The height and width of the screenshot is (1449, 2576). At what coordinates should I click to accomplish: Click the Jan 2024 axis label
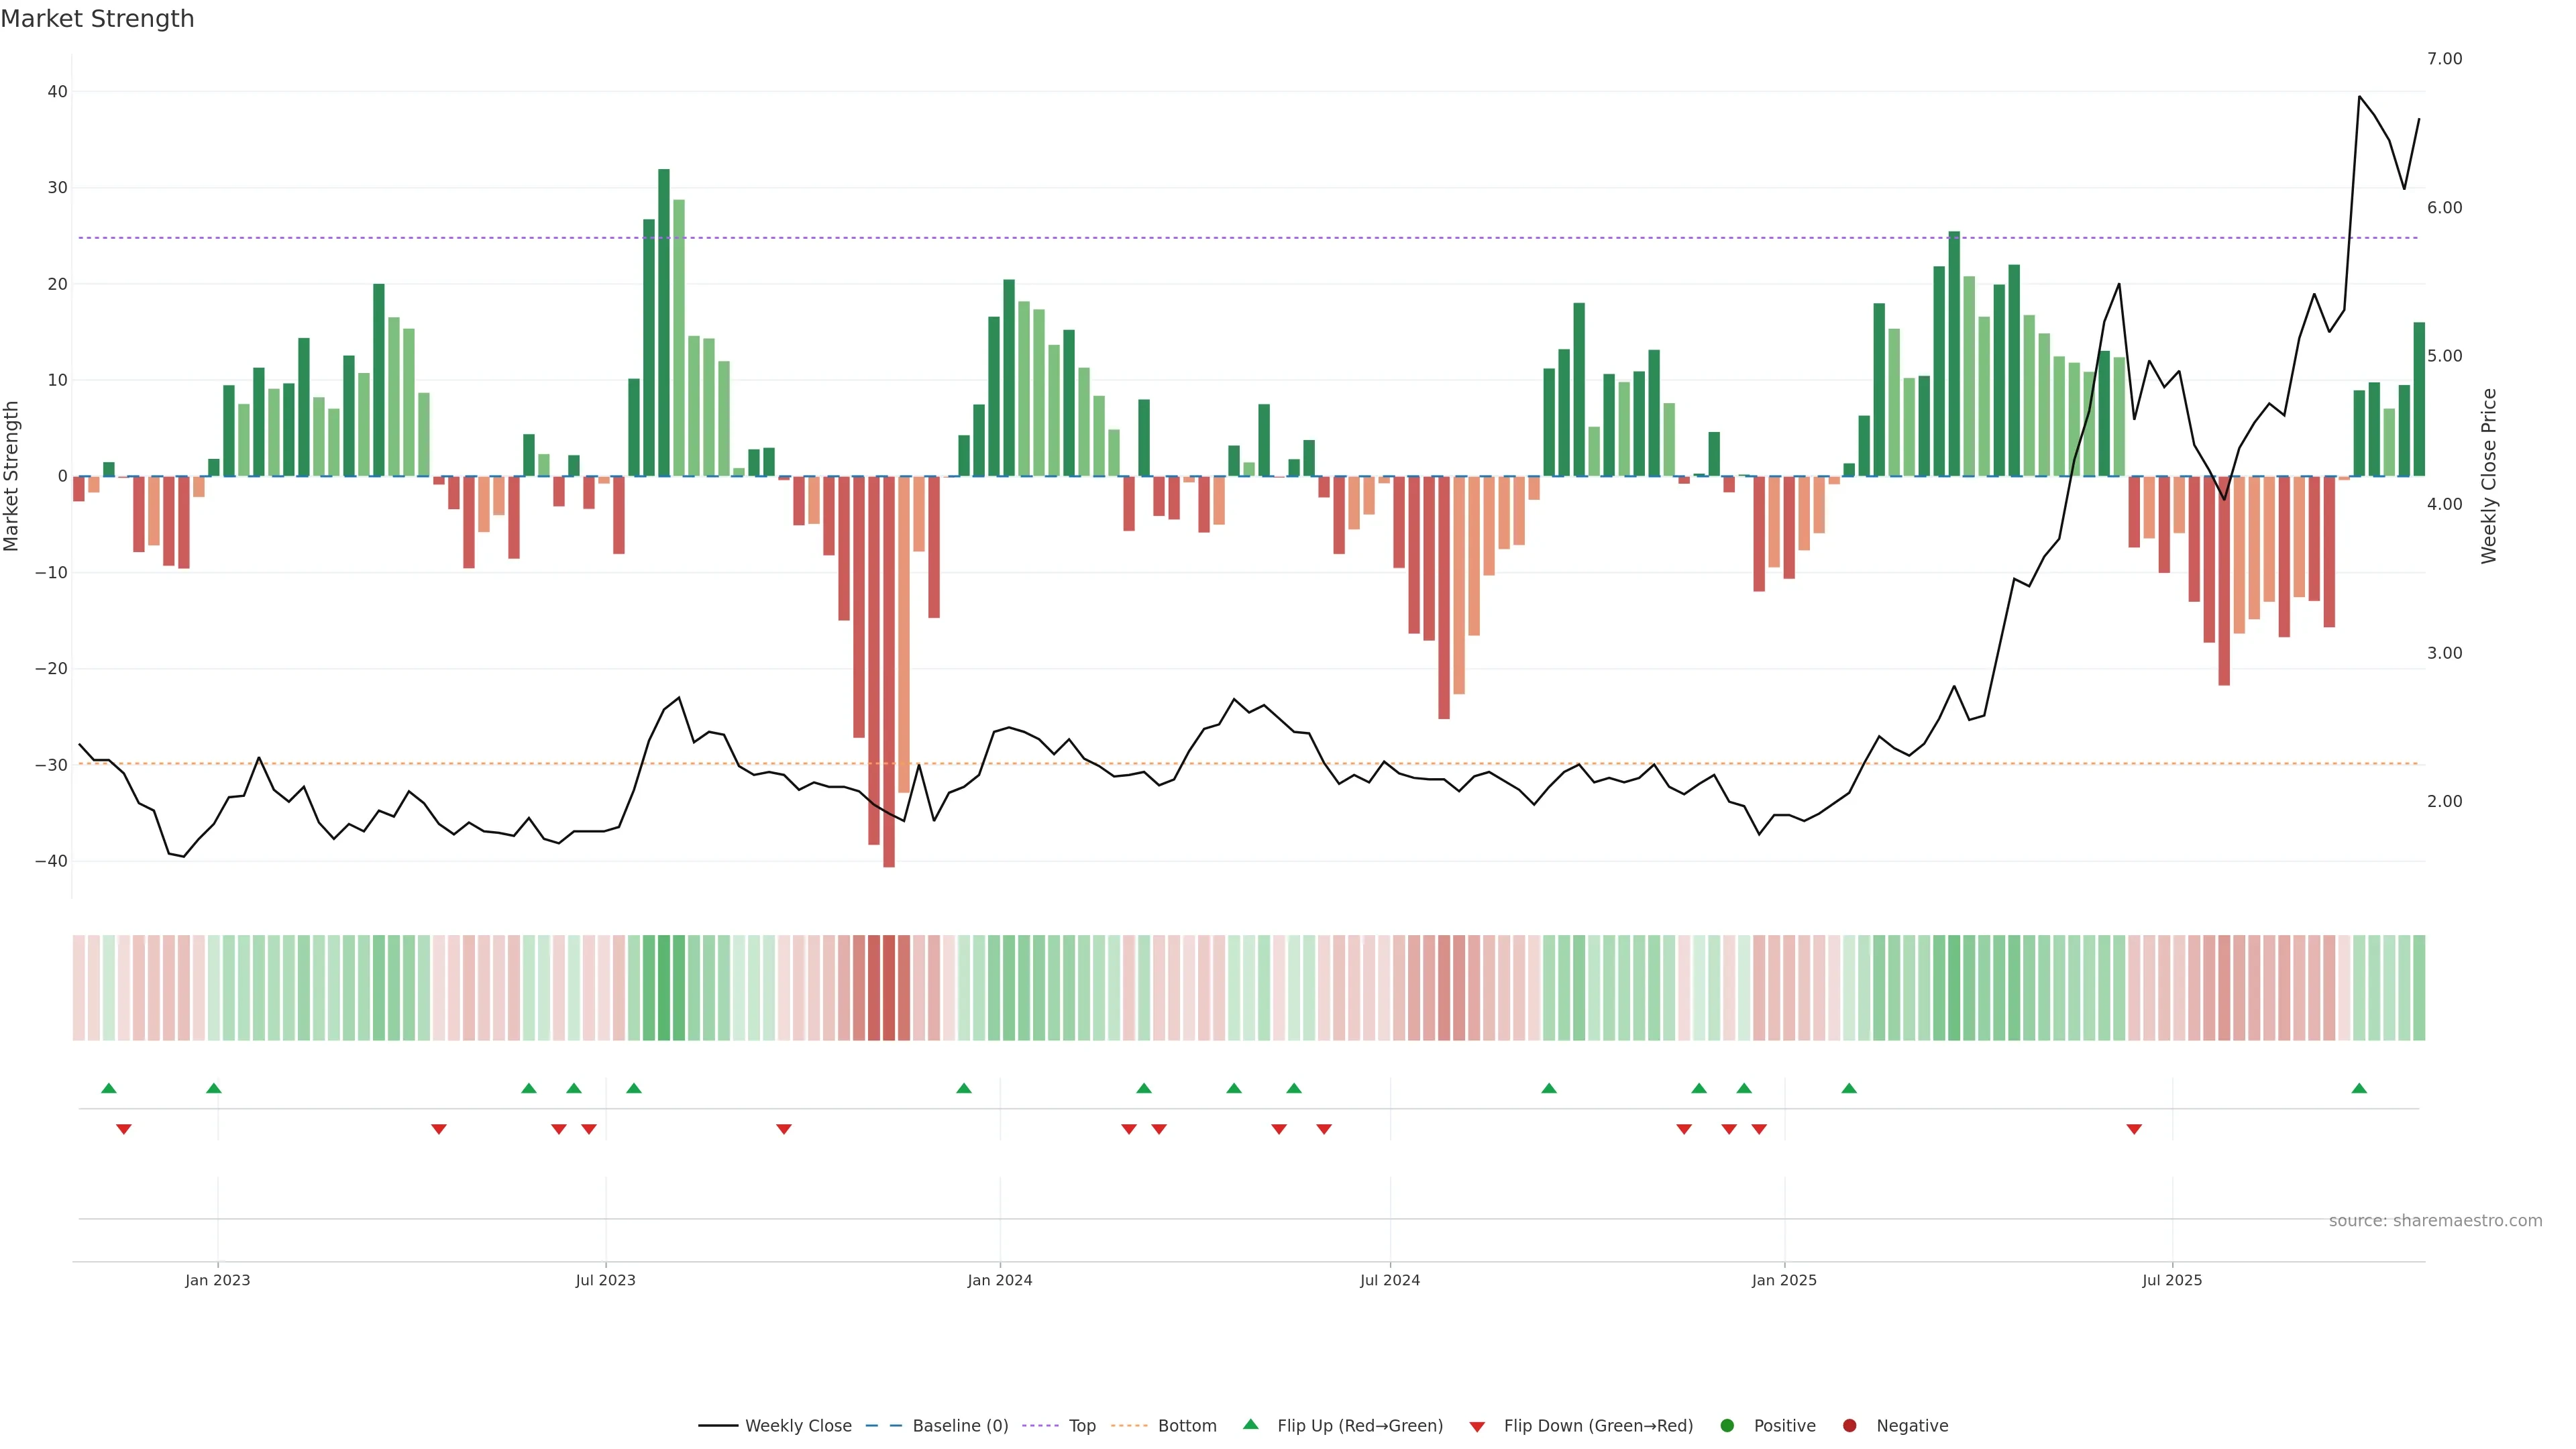(999, 1280)
